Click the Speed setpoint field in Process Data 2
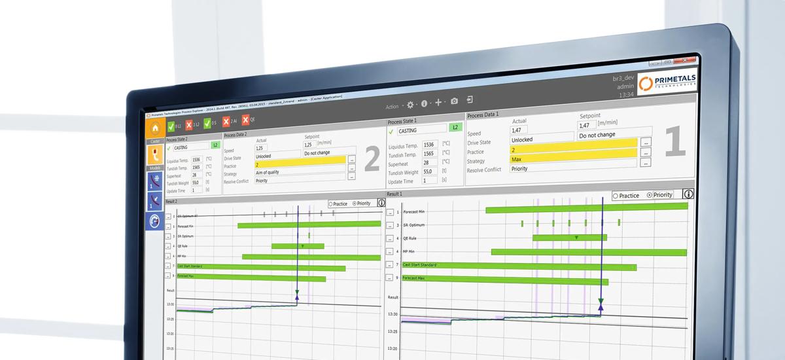The height and width of the screenshot is (360, 785). pos(311,145)
